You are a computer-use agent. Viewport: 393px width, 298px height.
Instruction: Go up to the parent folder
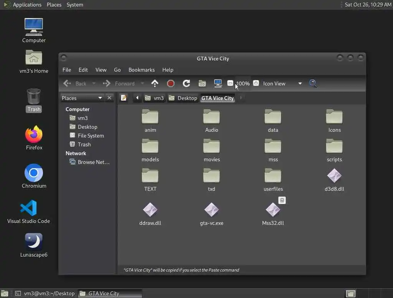pos(155,84)
